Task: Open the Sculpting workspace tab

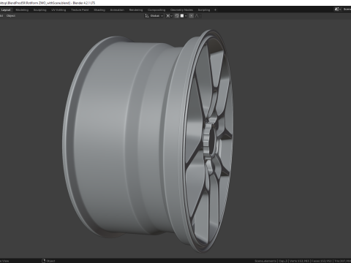Action: [39, 10]
